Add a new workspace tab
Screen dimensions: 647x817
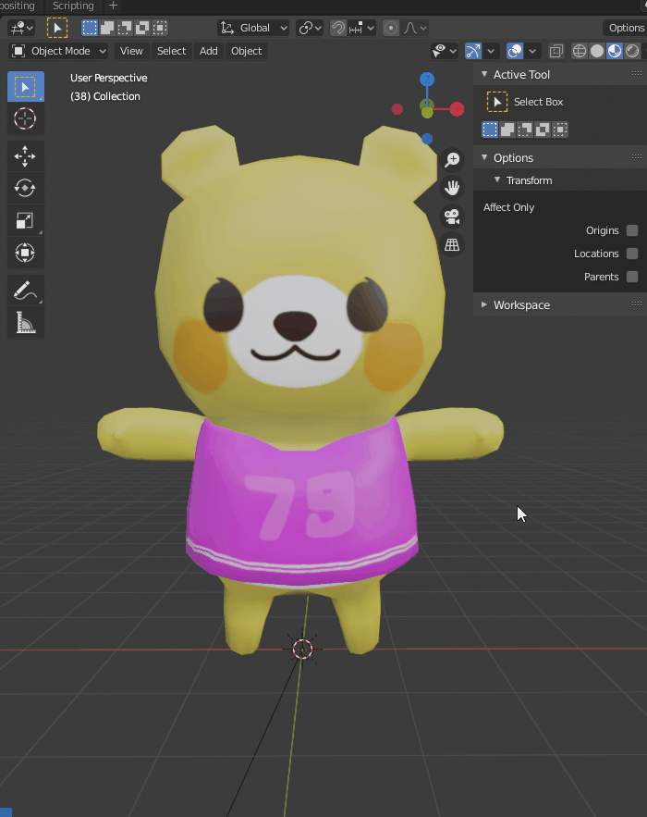point(113,6)
